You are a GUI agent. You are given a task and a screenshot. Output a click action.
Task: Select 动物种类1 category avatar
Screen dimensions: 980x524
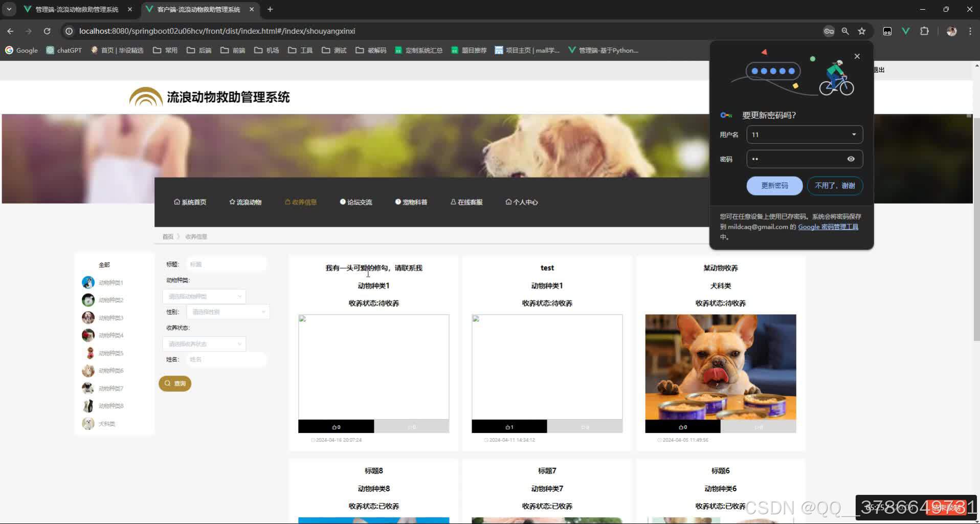[x=88, y=282]
